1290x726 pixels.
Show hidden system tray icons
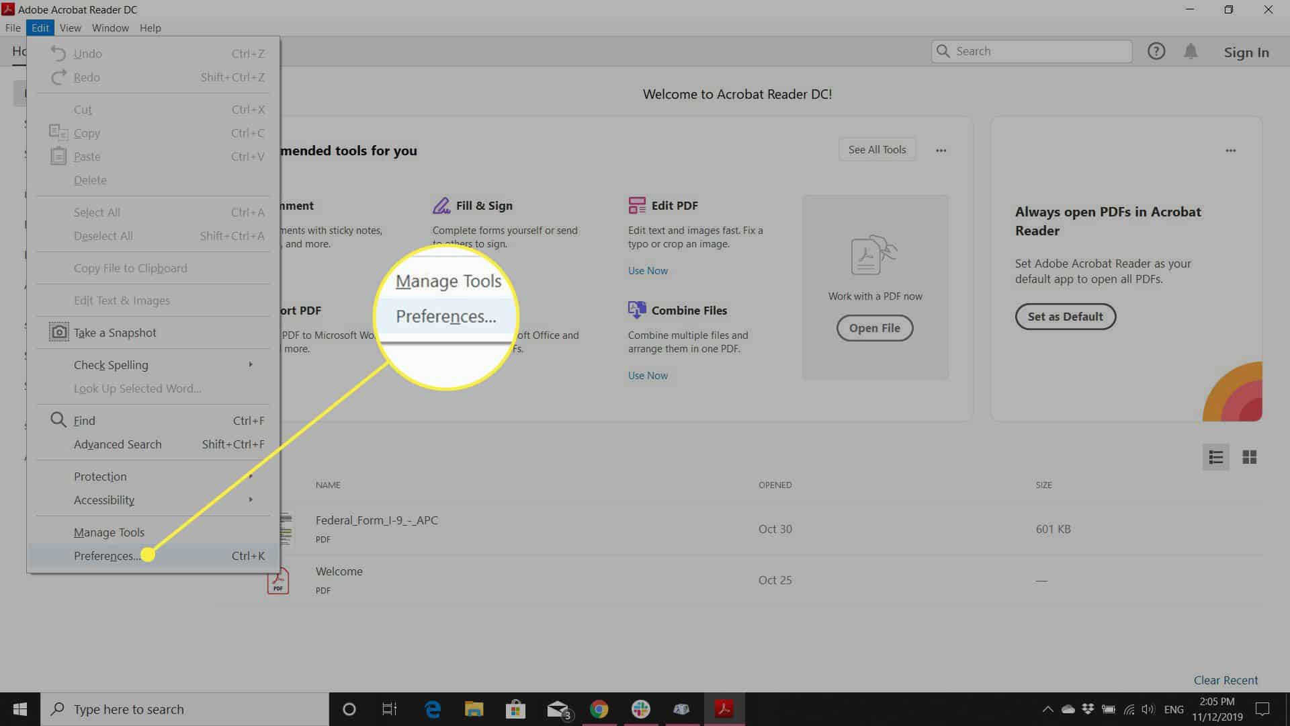(x=1047, y=709)
